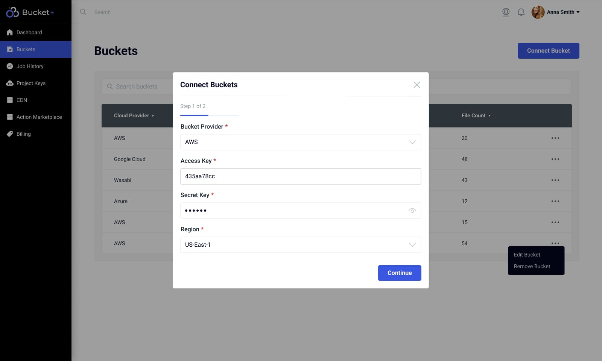Click Anna Smith's profile avatar
The height and width of the screenshot is (361, 602).
(538, 12)
